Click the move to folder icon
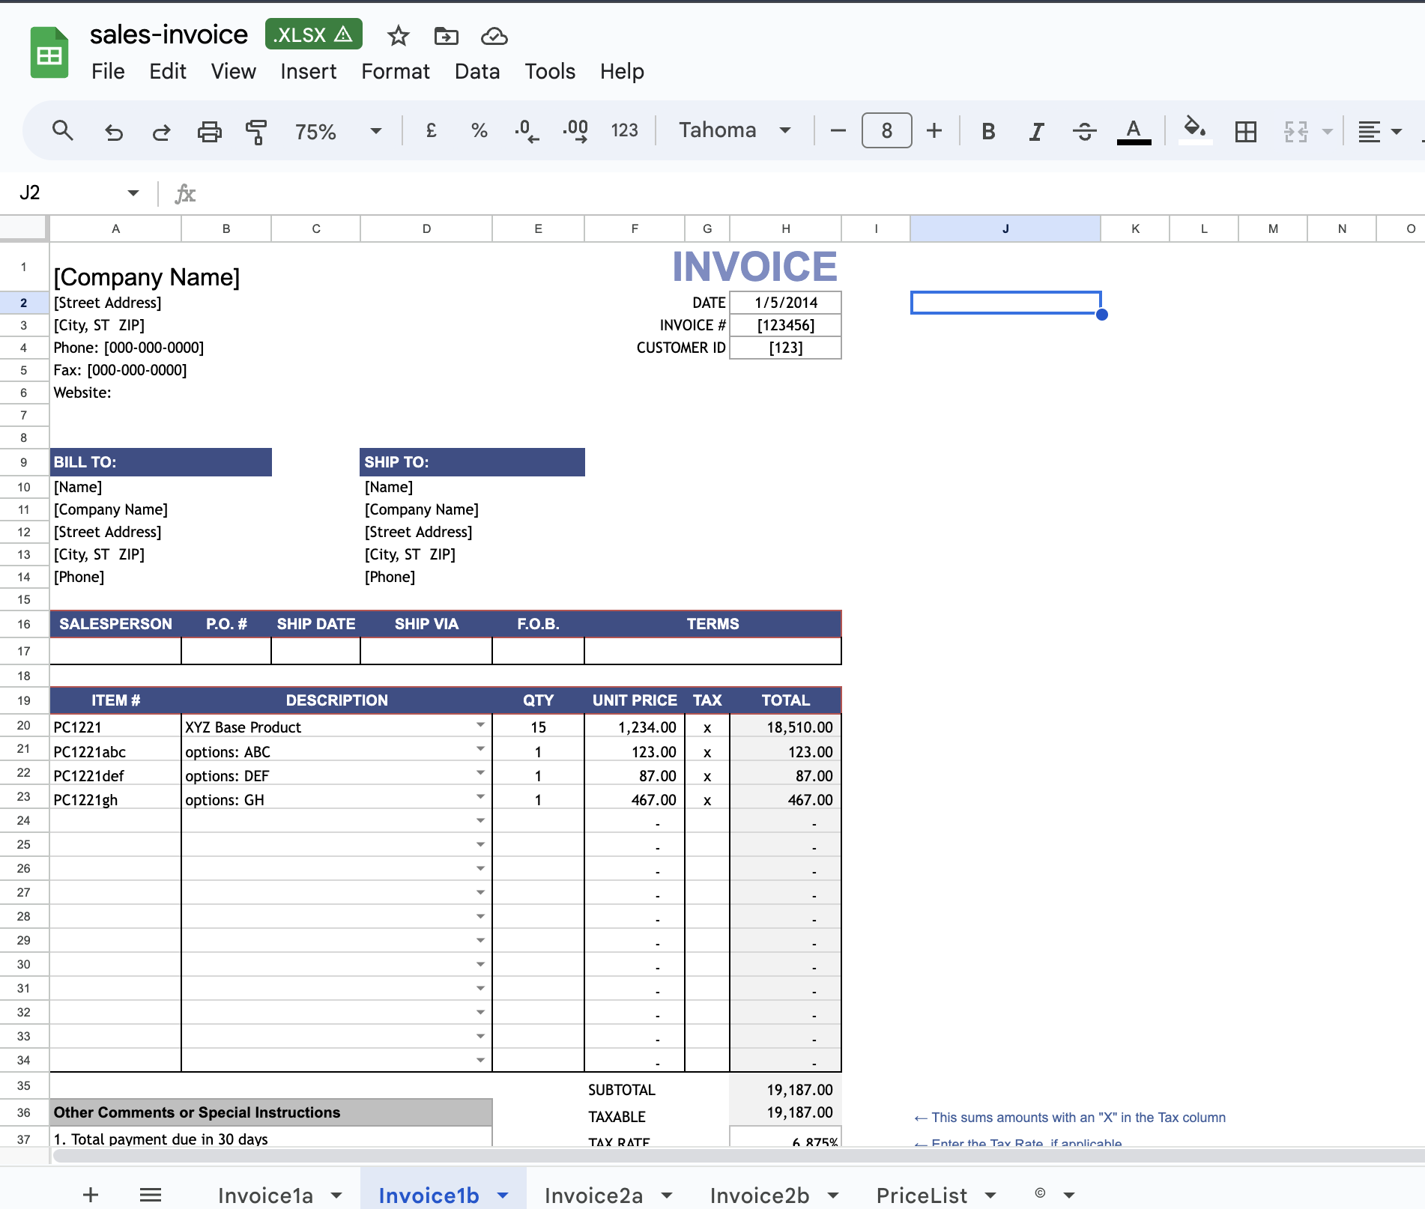The height and width of the screenshot is (1209, 1425). pos(446,36)
